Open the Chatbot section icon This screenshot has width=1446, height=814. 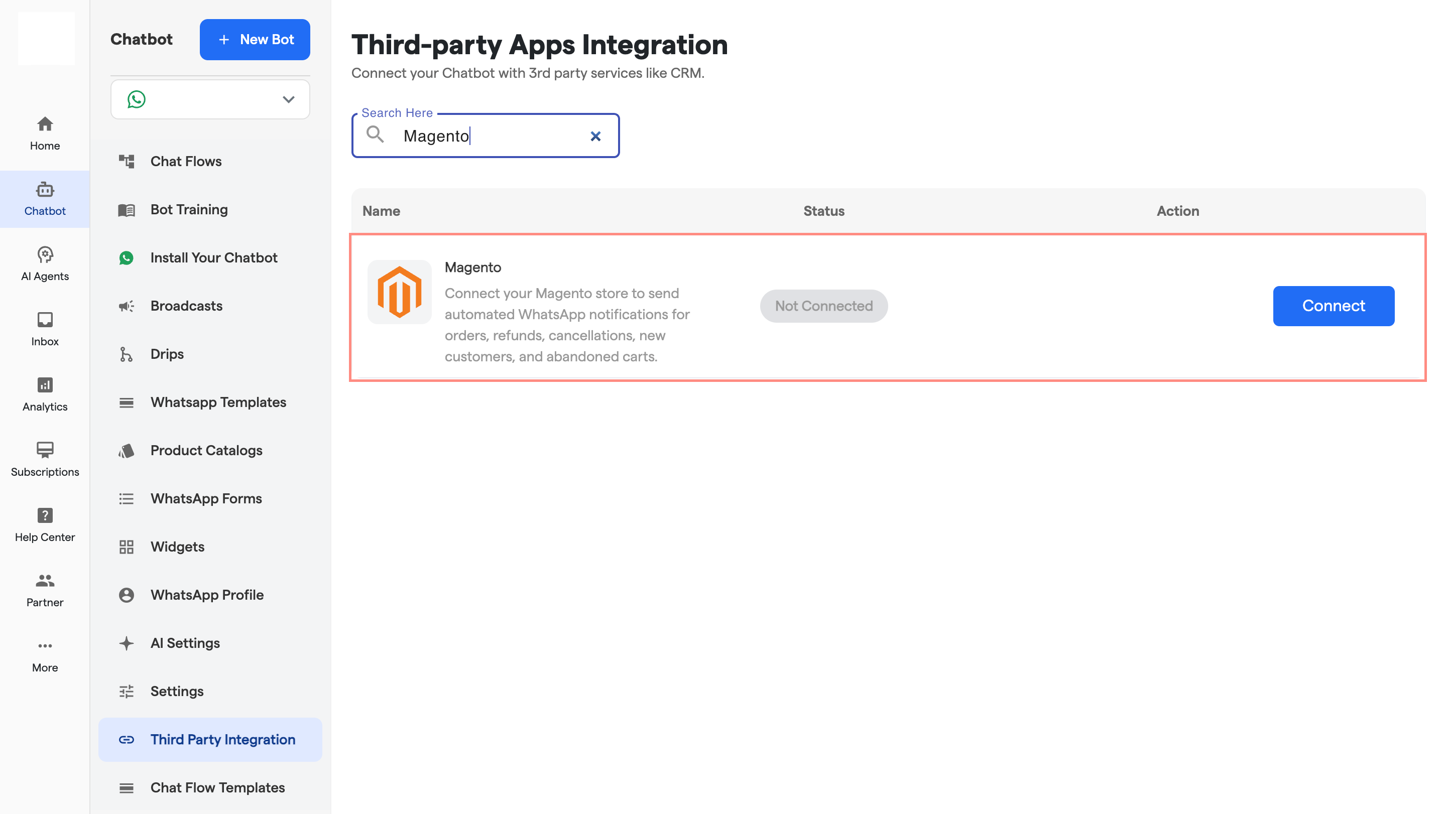pos(45,190)
